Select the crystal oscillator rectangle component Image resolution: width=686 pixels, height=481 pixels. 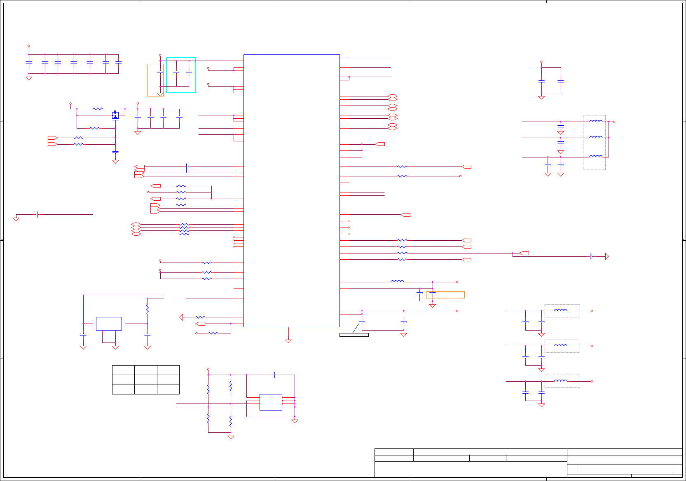point(109,324)
